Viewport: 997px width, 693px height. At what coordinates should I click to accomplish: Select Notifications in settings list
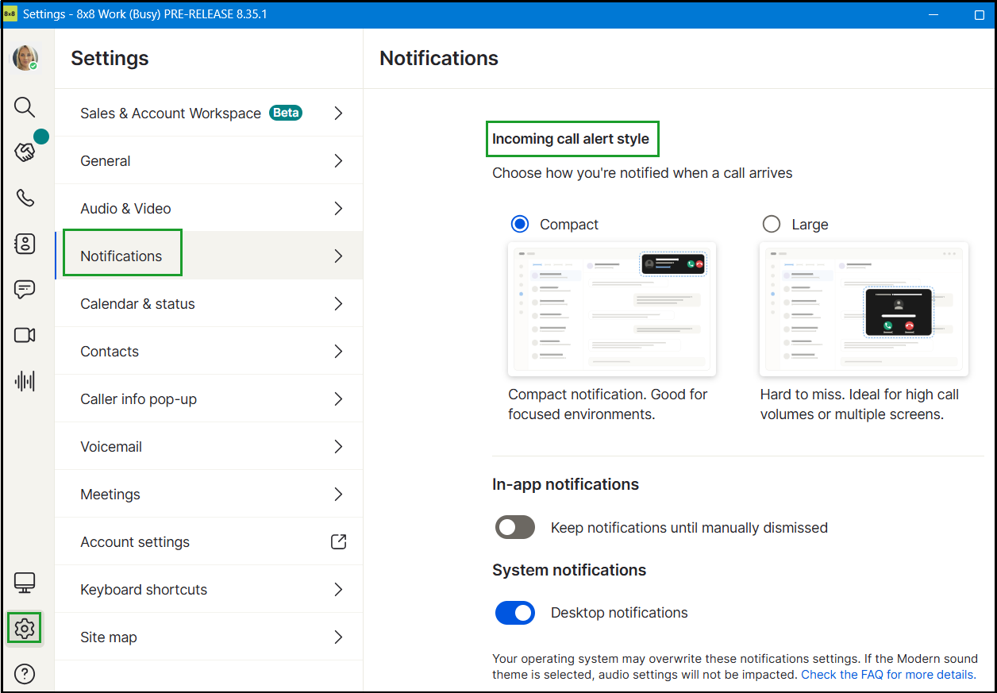(209, 256)
